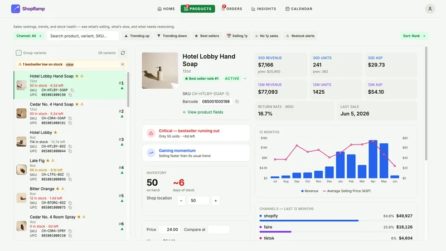Copy barcode next to barcode field
Screen dimensions: 446x251
pyautogui.click(x=237, y=102)
